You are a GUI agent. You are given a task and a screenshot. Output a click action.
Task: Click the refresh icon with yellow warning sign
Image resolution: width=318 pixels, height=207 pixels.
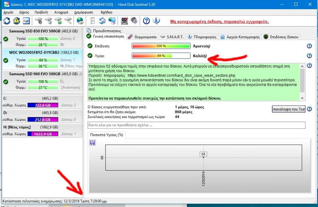coord(16,21)
